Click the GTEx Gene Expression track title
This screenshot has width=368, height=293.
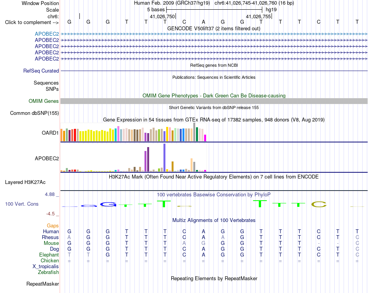coord(214,120)
